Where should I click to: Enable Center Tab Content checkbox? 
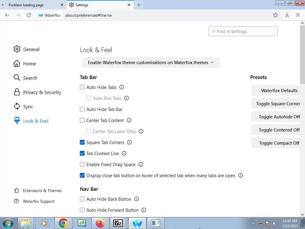point(82,120)
